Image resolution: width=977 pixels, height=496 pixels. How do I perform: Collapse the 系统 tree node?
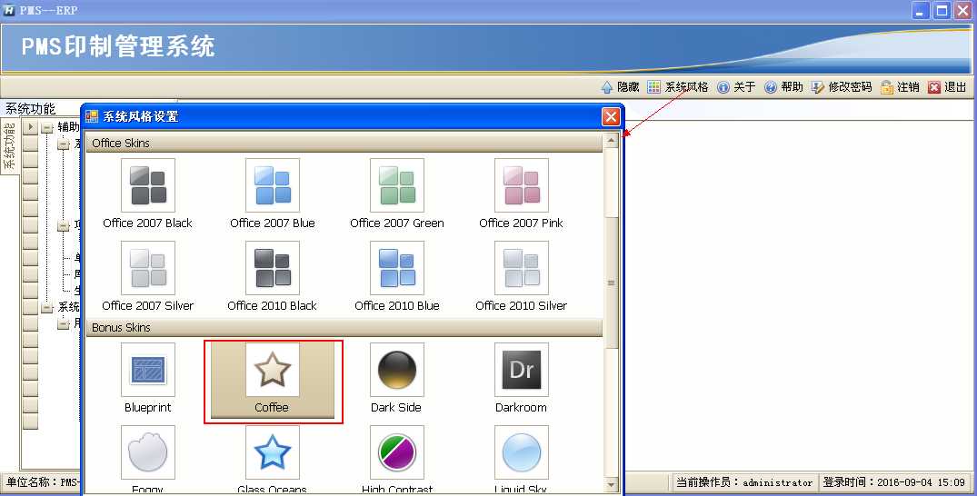(47, 307)
